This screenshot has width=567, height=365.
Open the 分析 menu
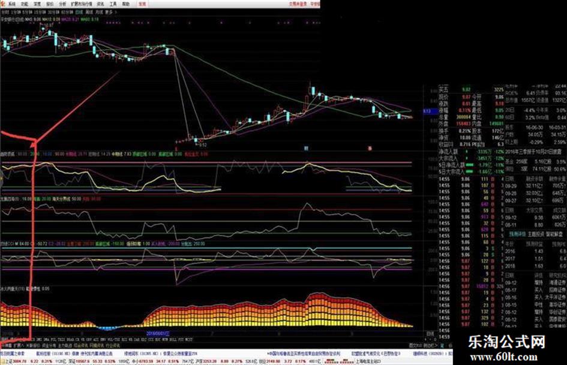coord(62,4)
